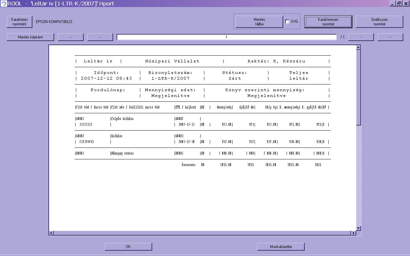Click the page number input field
Image resolution: width=410 pixels, height=256 pixels.
(x=226, y=37)
